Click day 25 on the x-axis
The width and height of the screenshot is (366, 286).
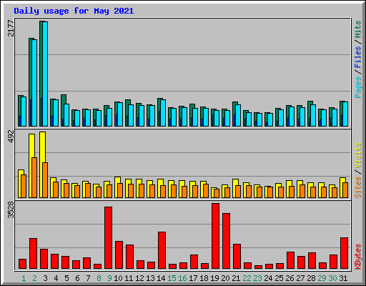pyautogui.click(x=279, y=278)
